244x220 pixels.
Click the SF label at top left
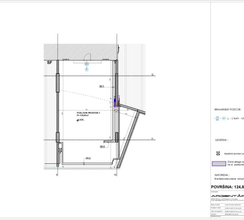(x=50, y=63)
